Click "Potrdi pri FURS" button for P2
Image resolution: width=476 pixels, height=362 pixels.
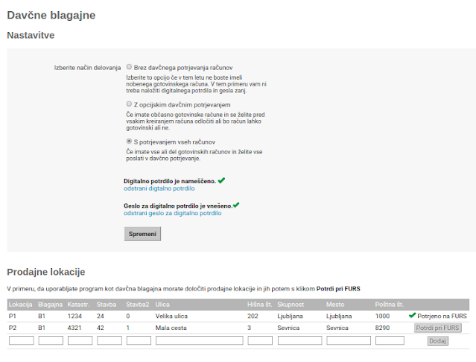point(438,328)
